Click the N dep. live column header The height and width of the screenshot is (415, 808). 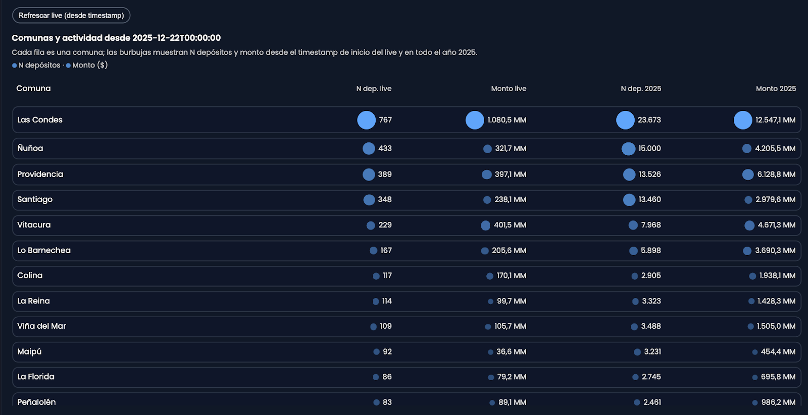[x=374, y=89]
